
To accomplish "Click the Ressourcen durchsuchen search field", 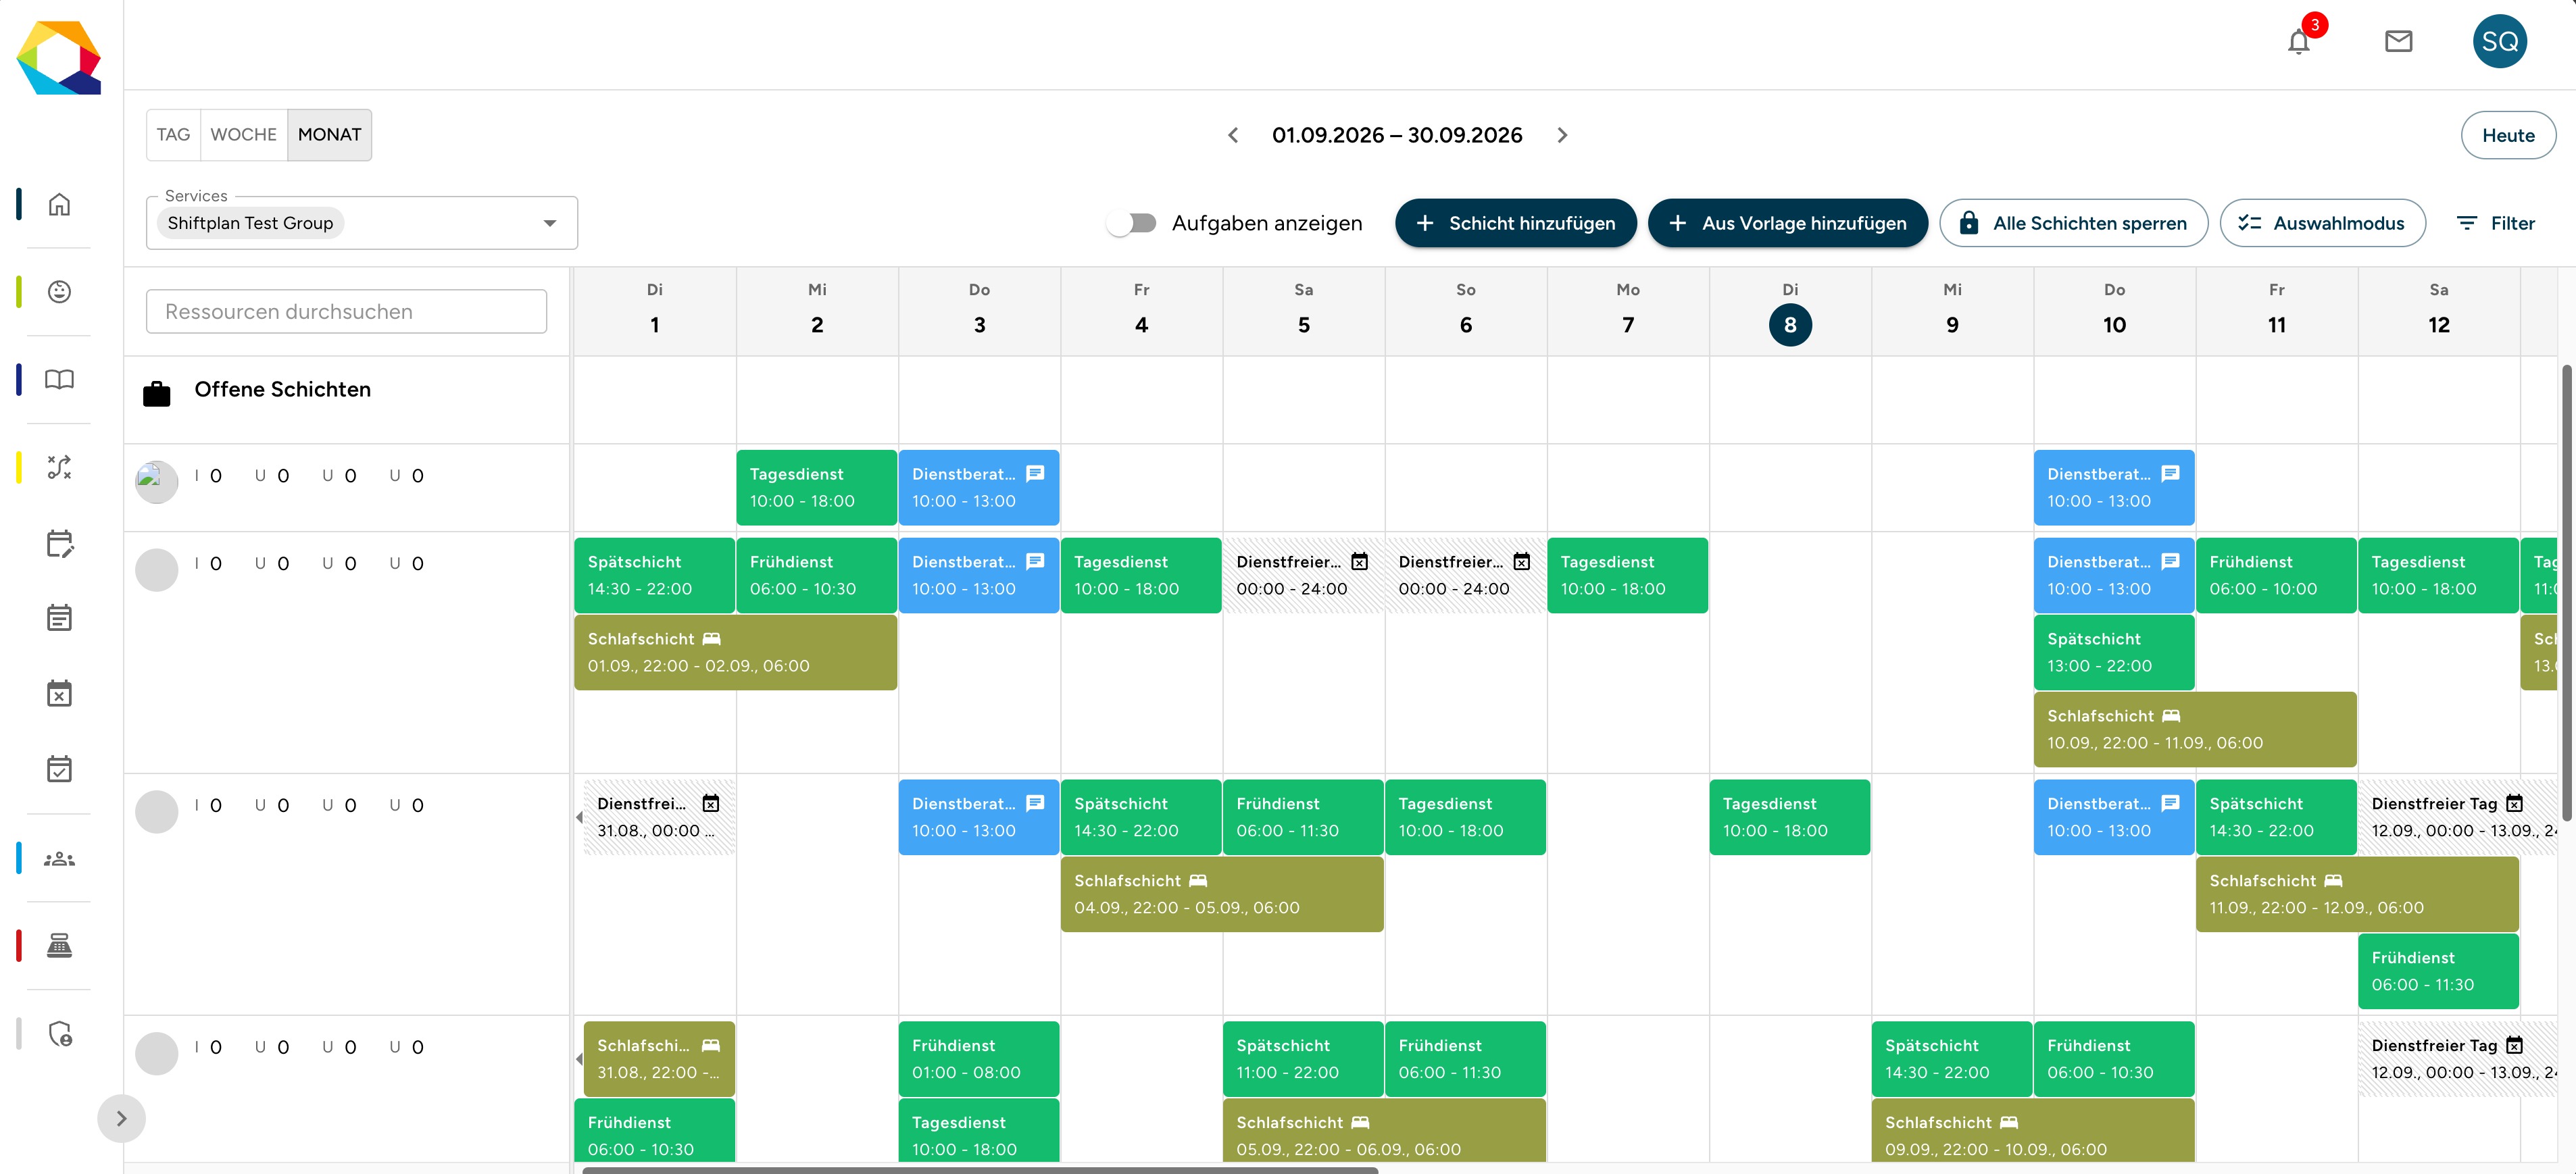I will 346,312.
